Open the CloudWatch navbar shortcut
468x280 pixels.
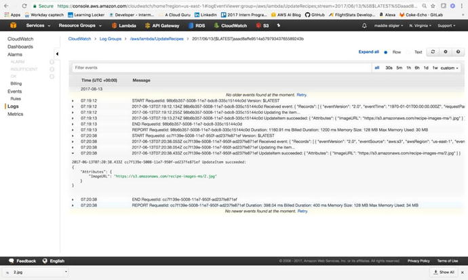point(231,26)
